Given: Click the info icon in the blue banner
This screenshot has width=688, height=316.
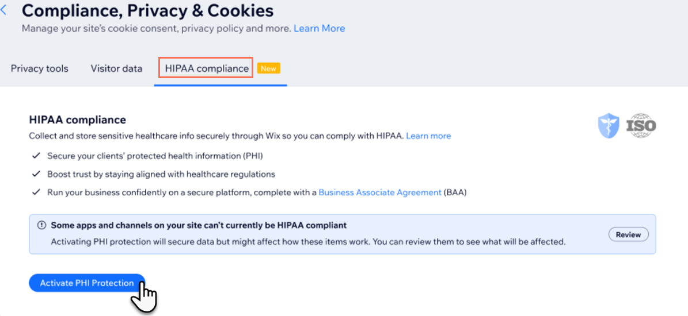Looking at the screenshot, I should [41, 226].
